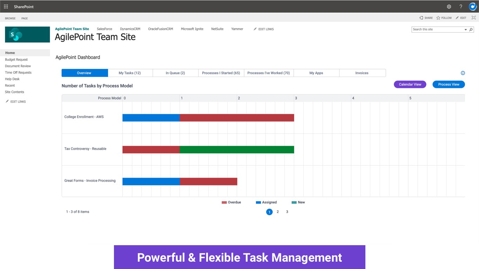The height and width of the screenshot is (269, 479).
Task: Open the user profile avatar
Action: click(473, 7)
